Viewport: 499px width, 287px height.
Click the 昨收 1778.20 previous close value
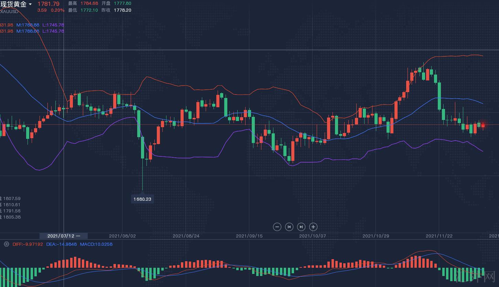click(122, 10)
